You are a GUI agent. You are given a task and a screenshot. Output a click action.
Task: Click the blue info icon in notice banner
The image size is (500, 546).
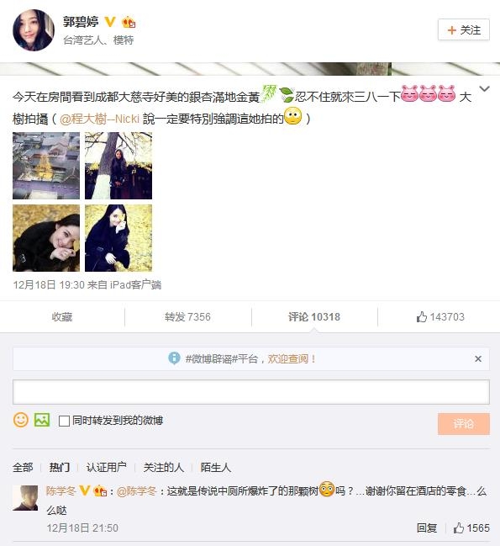(x=174, y=358)
